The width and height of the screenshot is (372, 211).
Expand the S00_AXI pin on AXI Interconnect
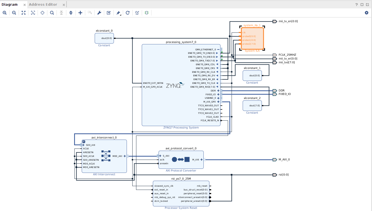83,145
